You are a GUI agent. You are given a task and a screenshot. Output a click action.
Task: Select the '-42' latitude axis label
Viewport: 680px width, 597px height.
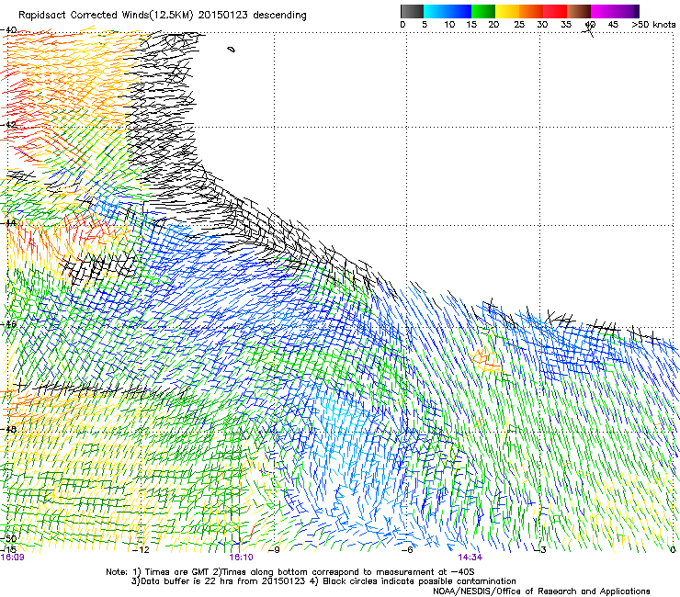[x=8, y=125]
